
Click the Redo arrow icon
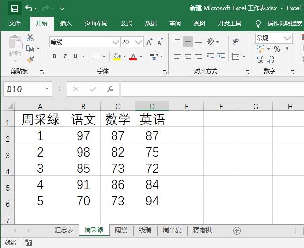click(x=45, y=8)
